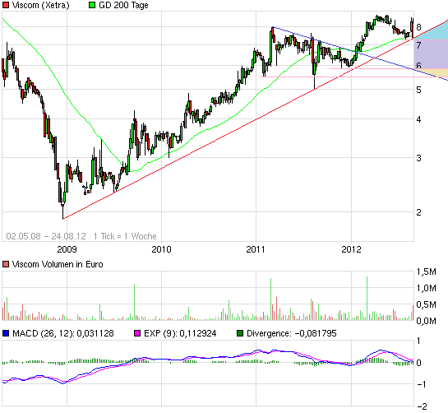Click the MACD axis label 1
448x413 pixels.
point(418,341)
